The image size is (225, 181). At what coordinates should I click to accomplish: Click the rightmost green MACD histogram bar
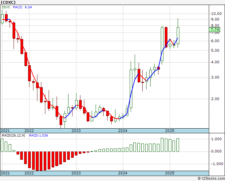(178, 145)
